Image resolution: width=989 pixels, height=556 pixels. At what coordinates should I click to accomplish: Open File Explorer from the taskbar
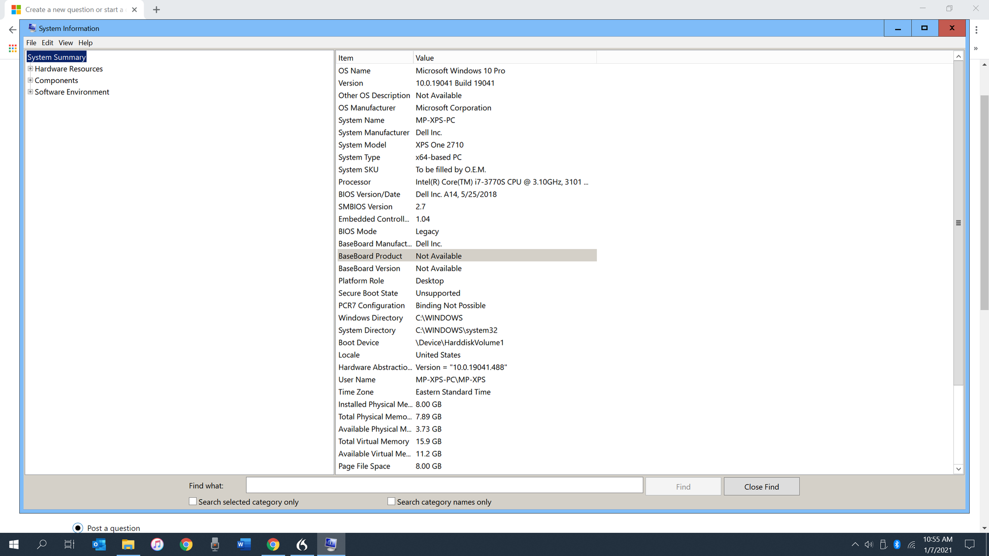[128, 544]
